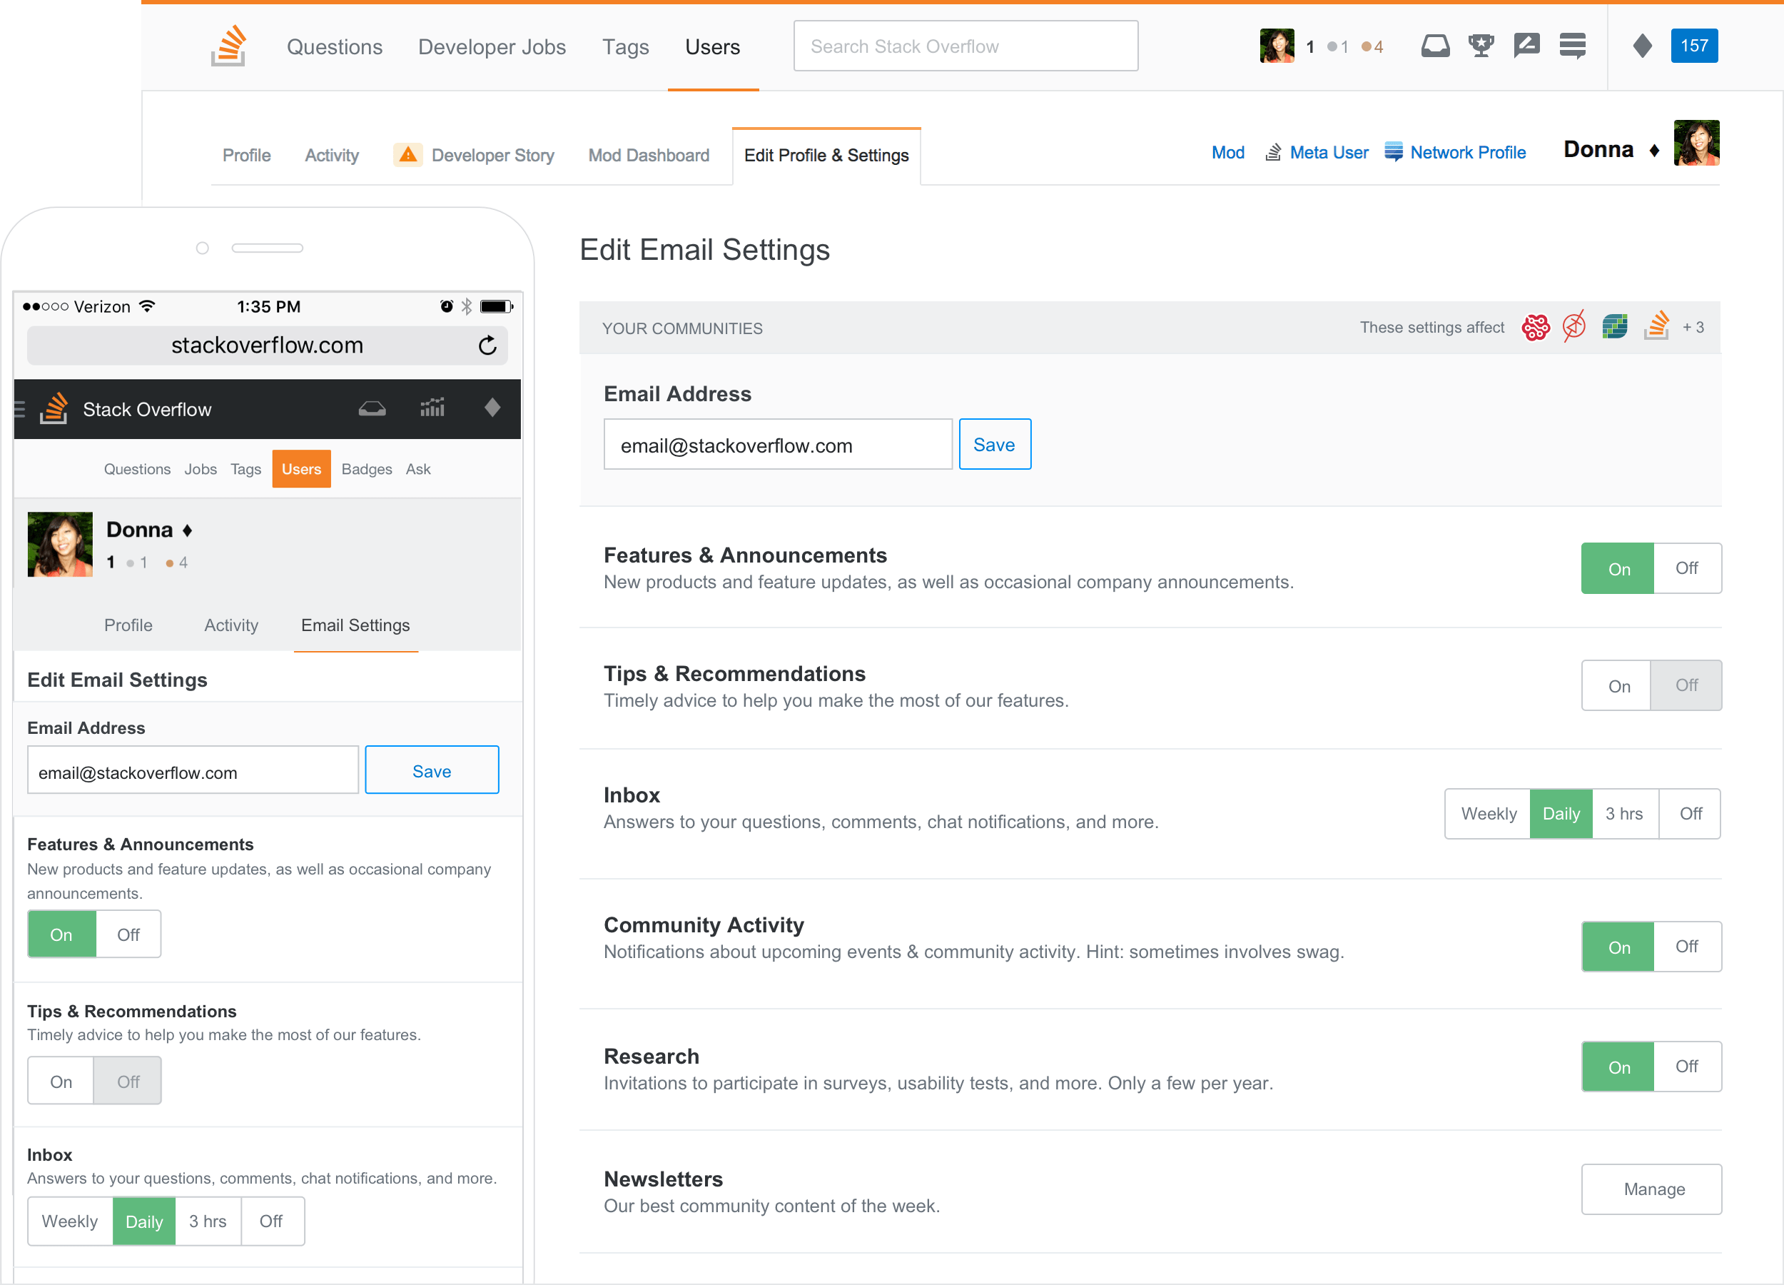Expand the +3 affected communities
Screen dimensions: 1784x1285
[1693, 328]
